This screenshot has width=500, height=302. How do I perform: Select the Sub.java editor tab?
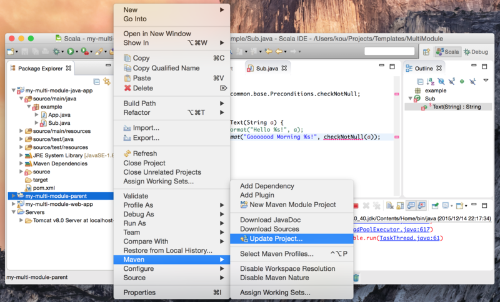pyautogui.click(x=267, y=69)
